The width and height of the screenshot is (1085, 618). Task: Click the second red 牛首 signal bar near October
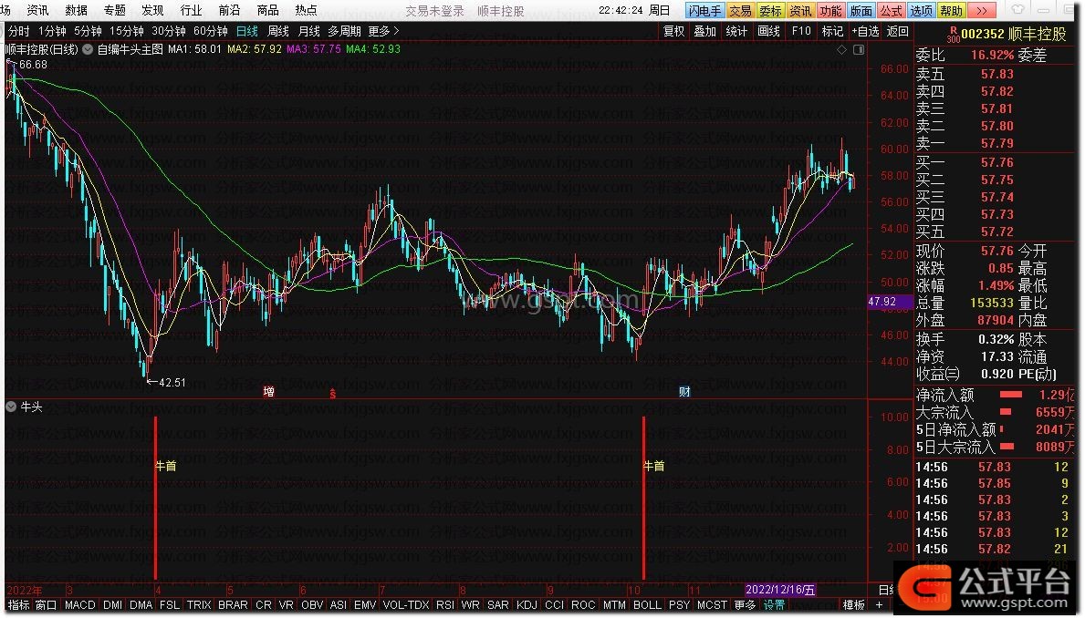644,498
